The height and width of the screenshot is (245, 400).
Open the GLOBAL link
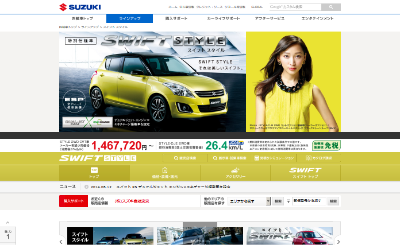(x=257, y=7)
